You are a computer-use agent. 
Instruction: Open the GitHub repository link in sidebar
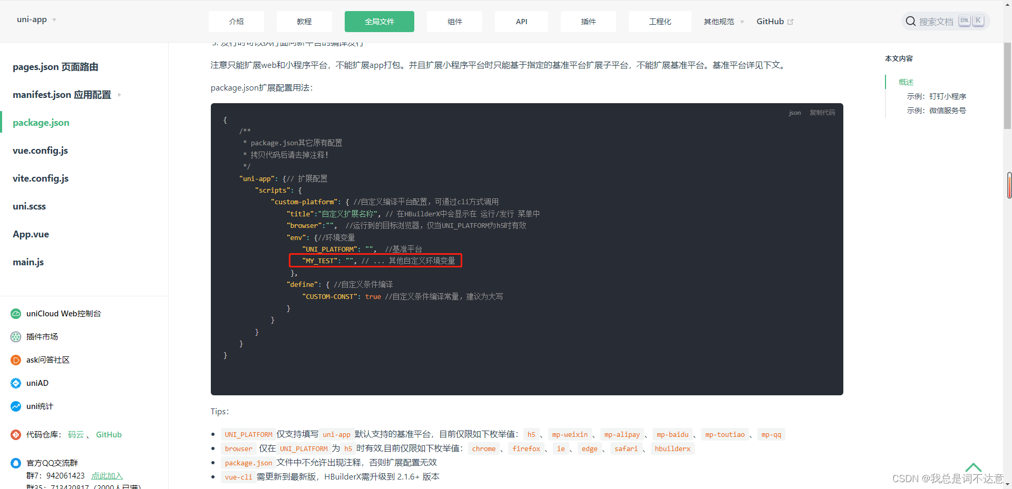[109, 435]
